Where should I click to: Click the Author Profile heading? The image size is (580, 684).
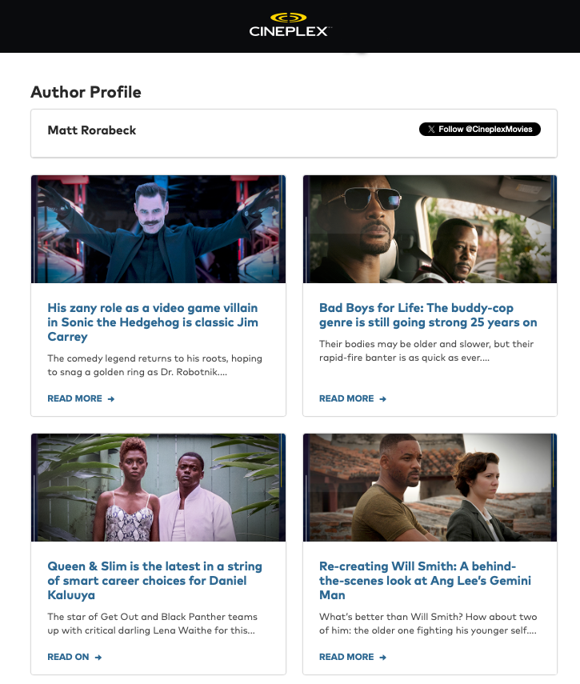point(86,92)
